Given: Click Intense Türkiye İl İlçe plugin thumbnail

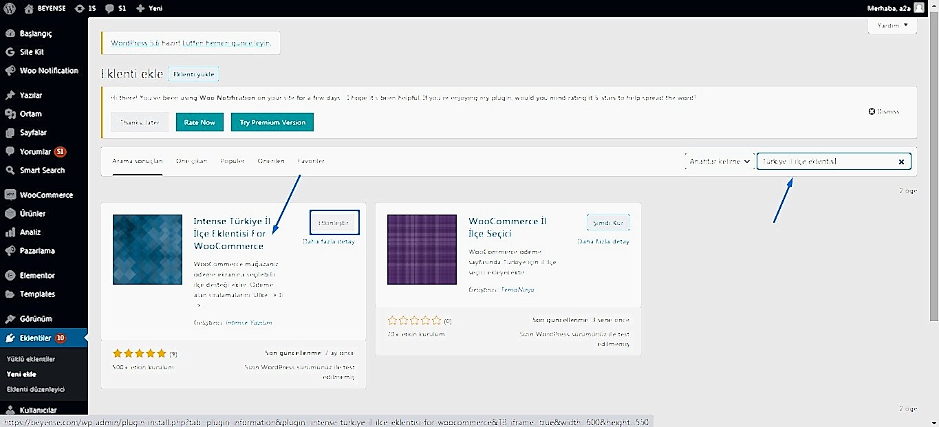Looking at the screenshot, I should pos(148,250).
